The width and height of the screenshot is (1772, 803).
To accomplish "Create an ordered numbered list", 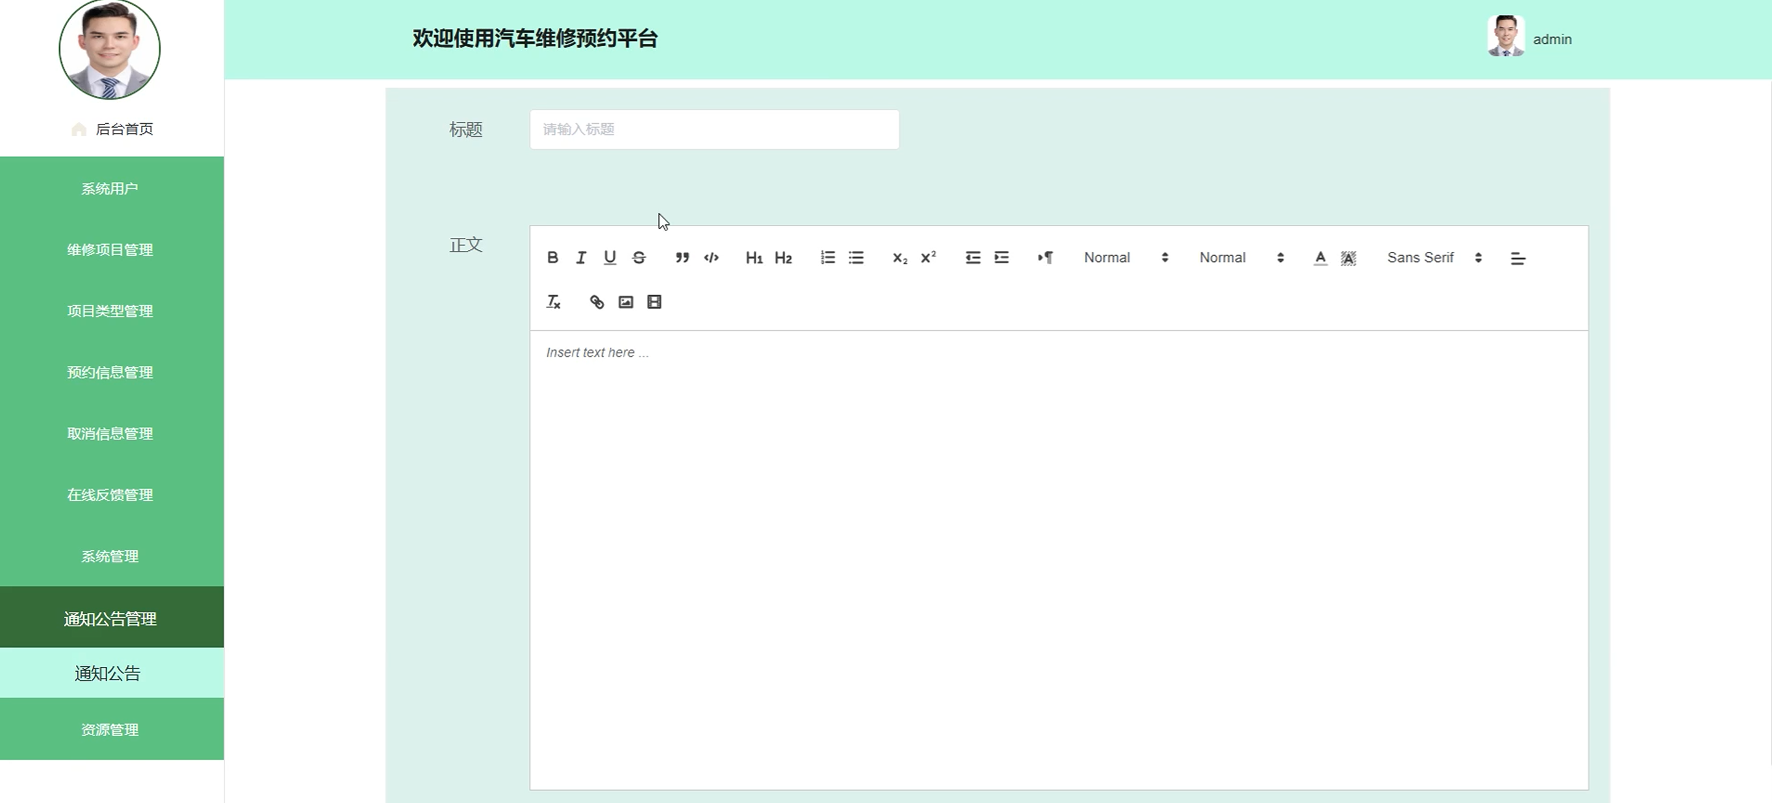I will point(828,258).
